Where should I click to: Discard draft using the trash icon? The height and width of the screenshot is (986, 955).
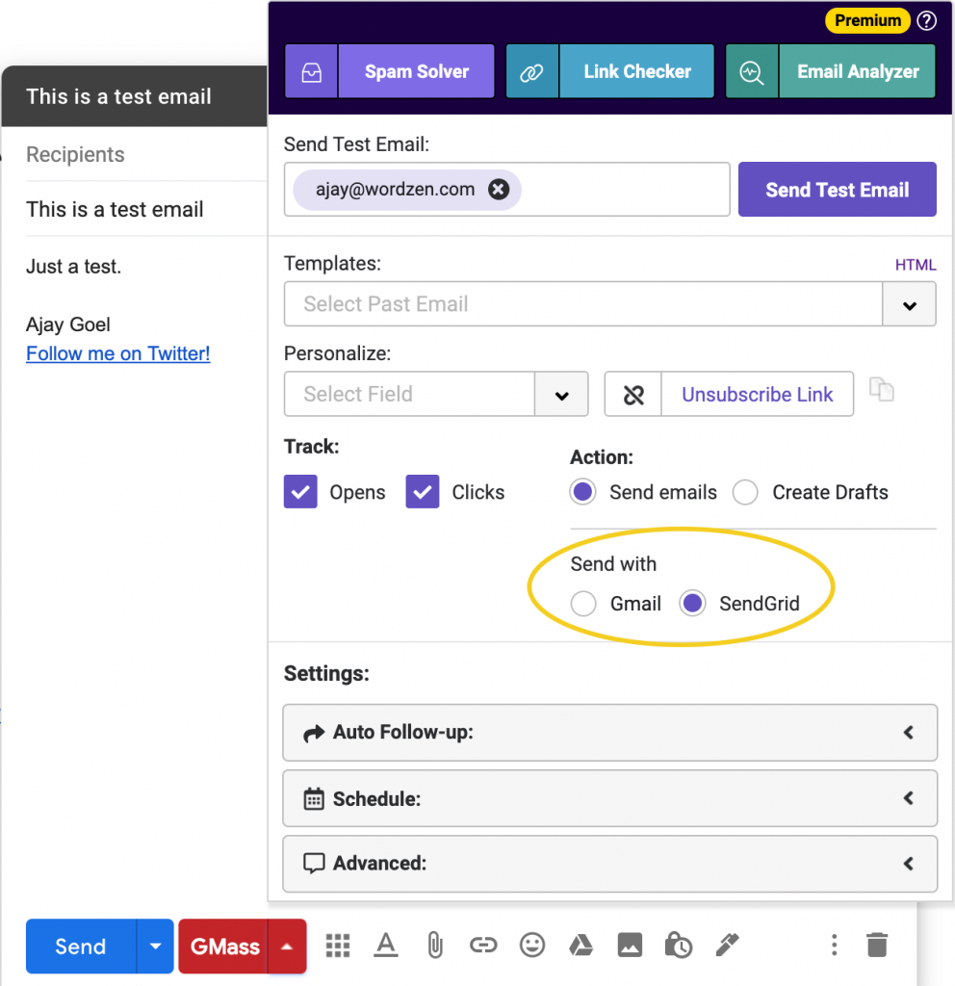pos(876,946)
